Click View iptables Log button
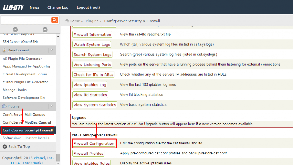The image size is (293, 165). tap(90, 85)
